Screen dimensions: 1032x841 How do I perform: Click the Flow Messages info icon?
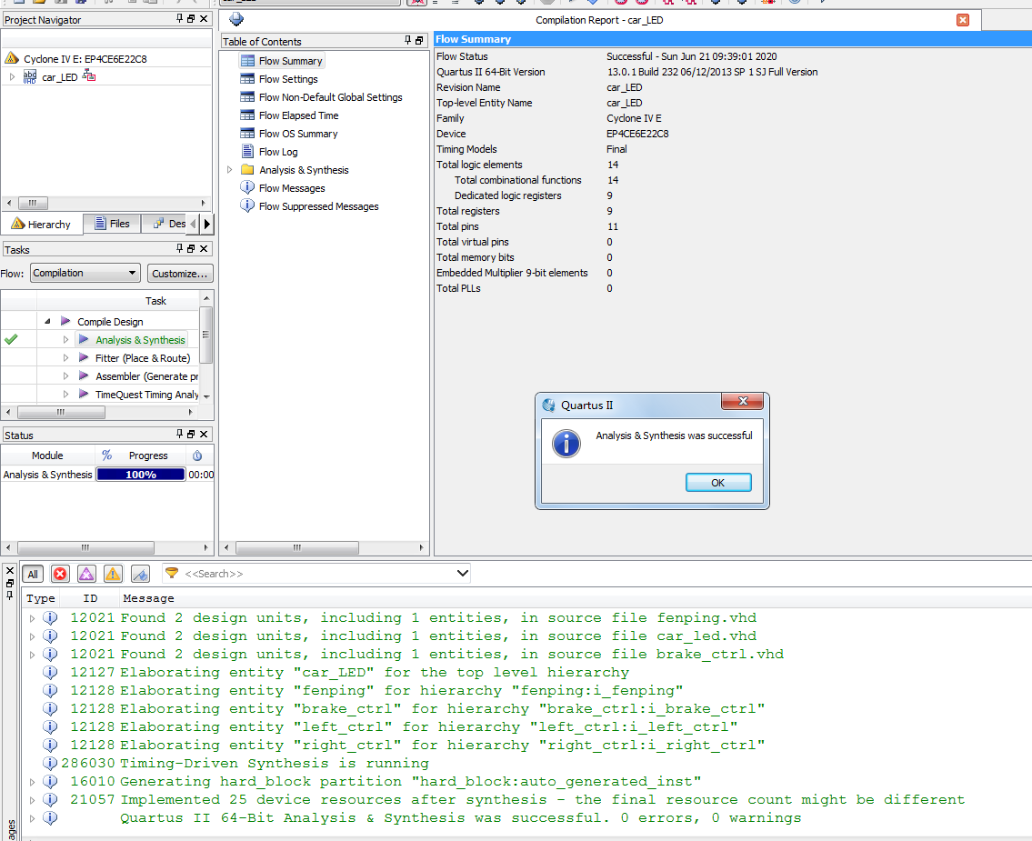point(247,188)
